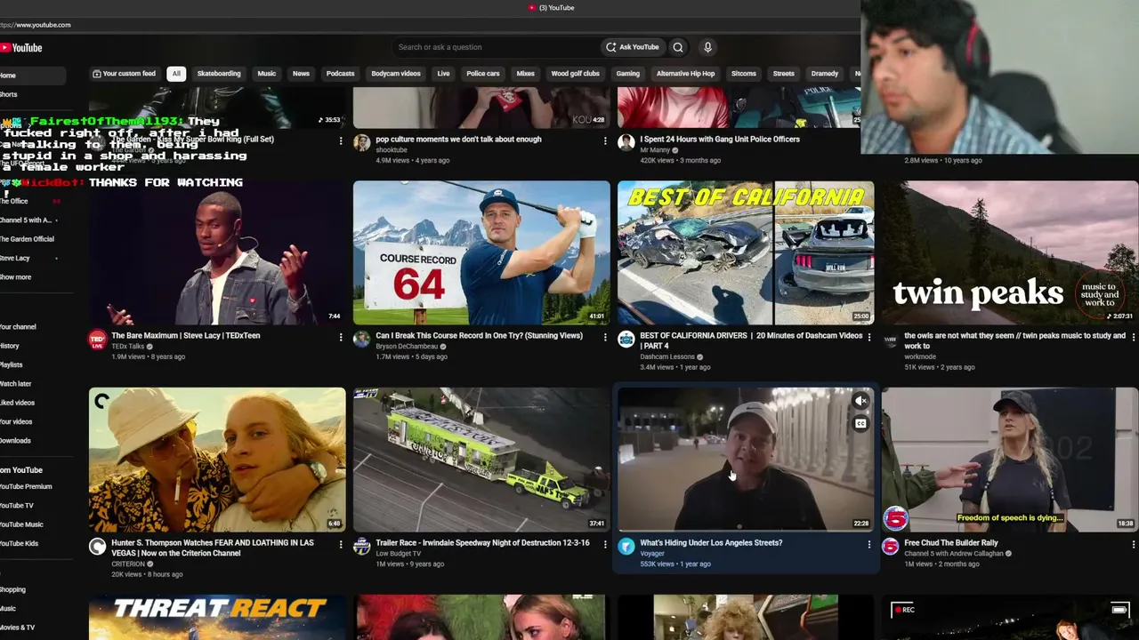Open options for The Bare Maximum video

(340, 337)
